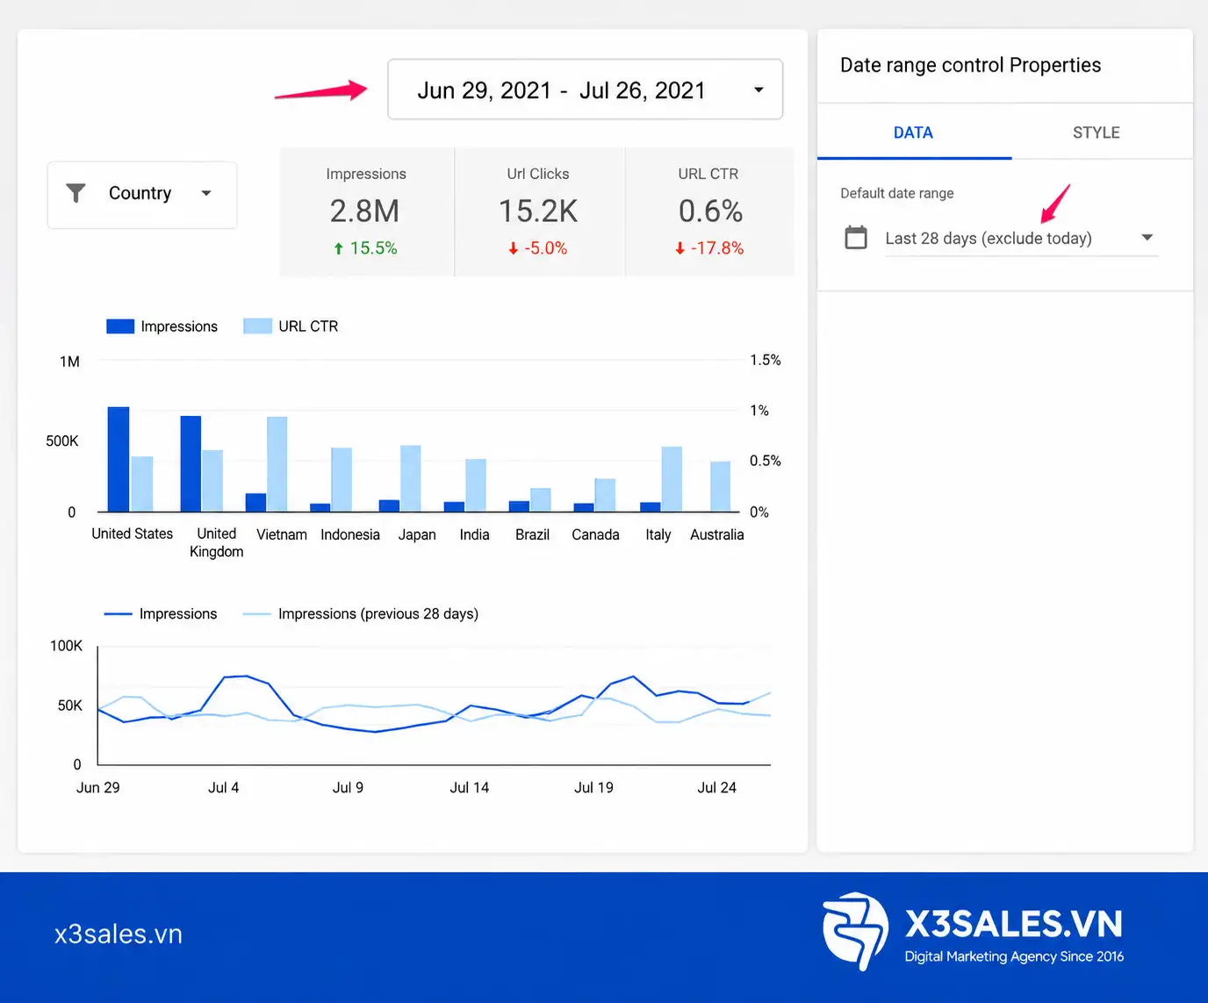Click the dark blue Impressions legend swatch

(120, 326)
